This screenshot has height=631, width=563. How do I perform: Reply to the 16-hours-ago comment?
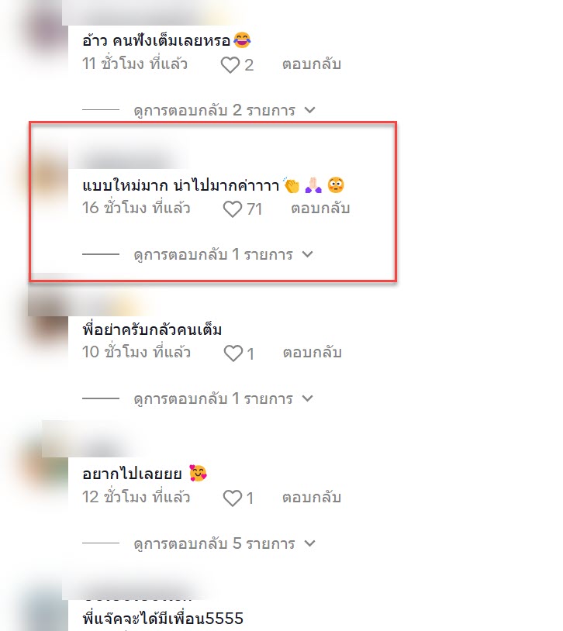point(320,208)
